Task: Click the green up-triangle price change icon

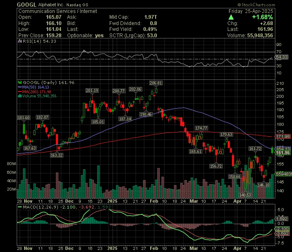Action: point(231,18)
